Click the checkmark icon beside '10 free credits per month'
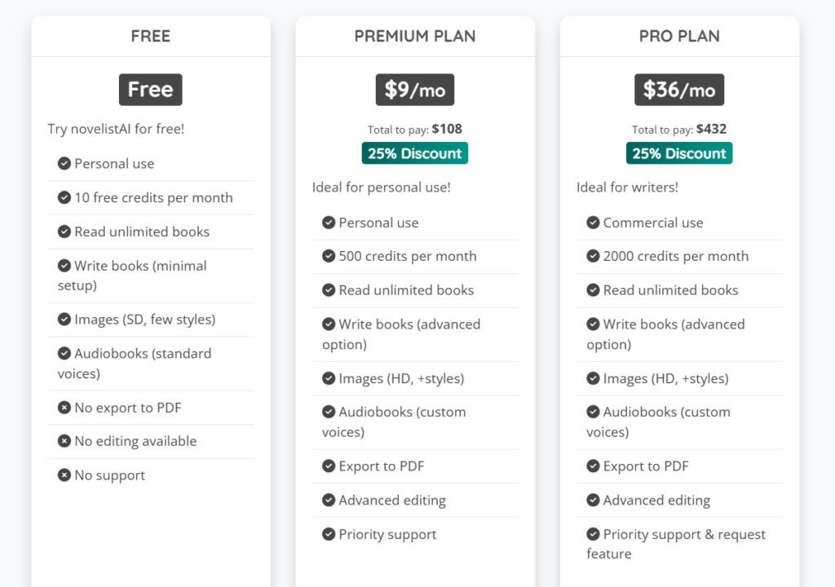This screenshot has height=587, width=835. 64,197
